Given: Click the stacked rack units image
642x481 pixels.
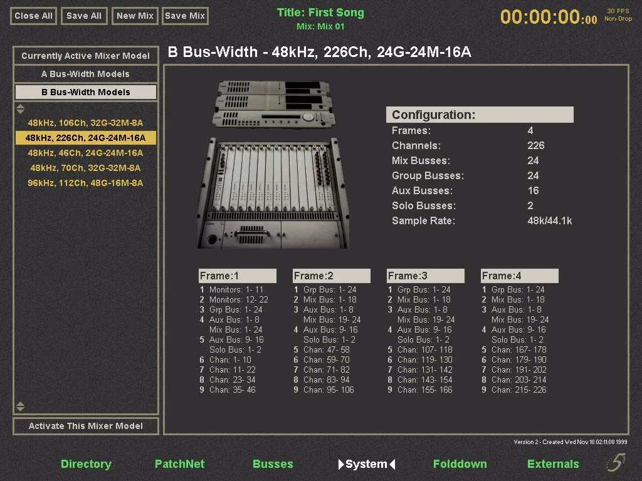Looking at the screenshot, I should pos(273,105).
